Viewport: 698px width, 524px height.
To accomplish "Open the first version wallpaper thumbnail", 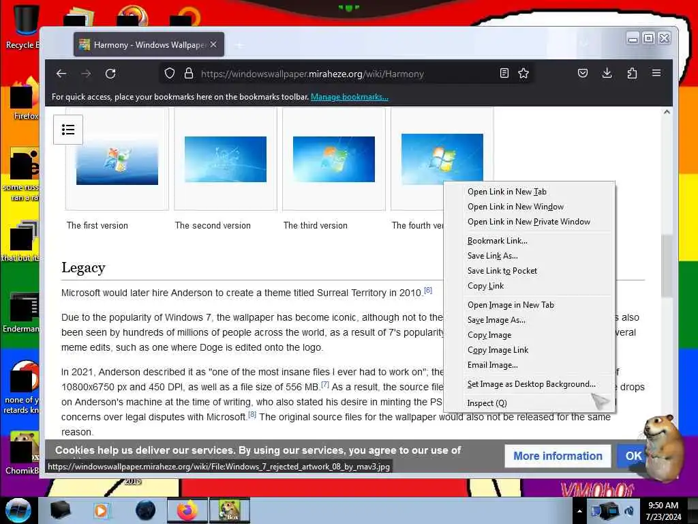I will click(117, 160).
